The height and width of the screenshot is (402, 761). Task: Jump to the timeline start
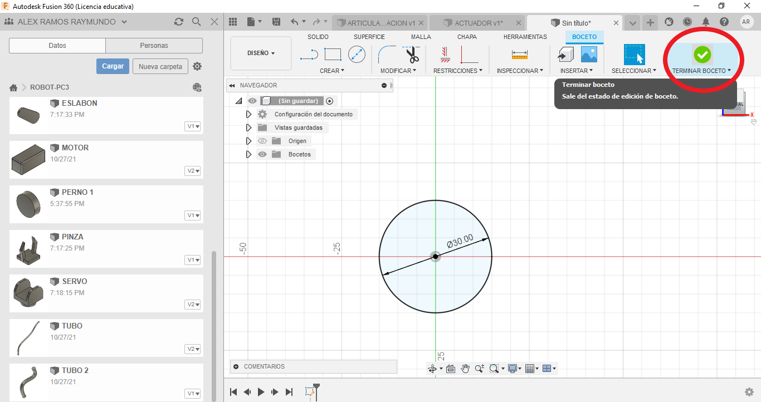[234, 392]
